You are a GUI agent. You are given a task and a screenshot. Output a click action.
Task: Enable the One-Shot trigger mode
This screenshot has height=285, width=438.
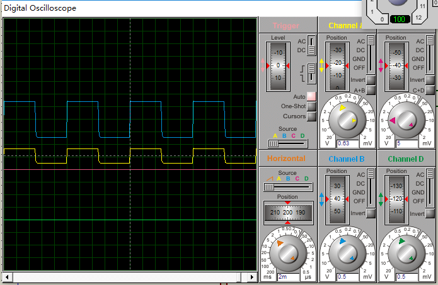[x=311, y=106]
